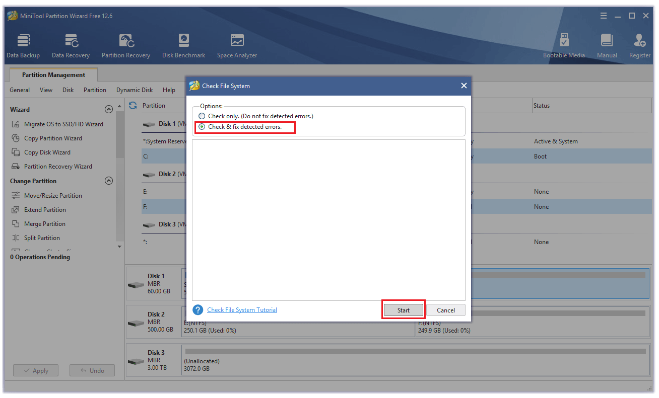Screen dimensions: 659x398
Task: Click the Undo button
Action: pos(92,371)
